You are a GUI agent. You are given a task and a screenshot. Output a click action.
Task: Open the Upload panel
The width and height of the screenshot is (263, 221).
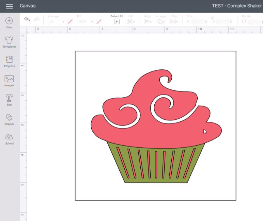tap(9, 139)
